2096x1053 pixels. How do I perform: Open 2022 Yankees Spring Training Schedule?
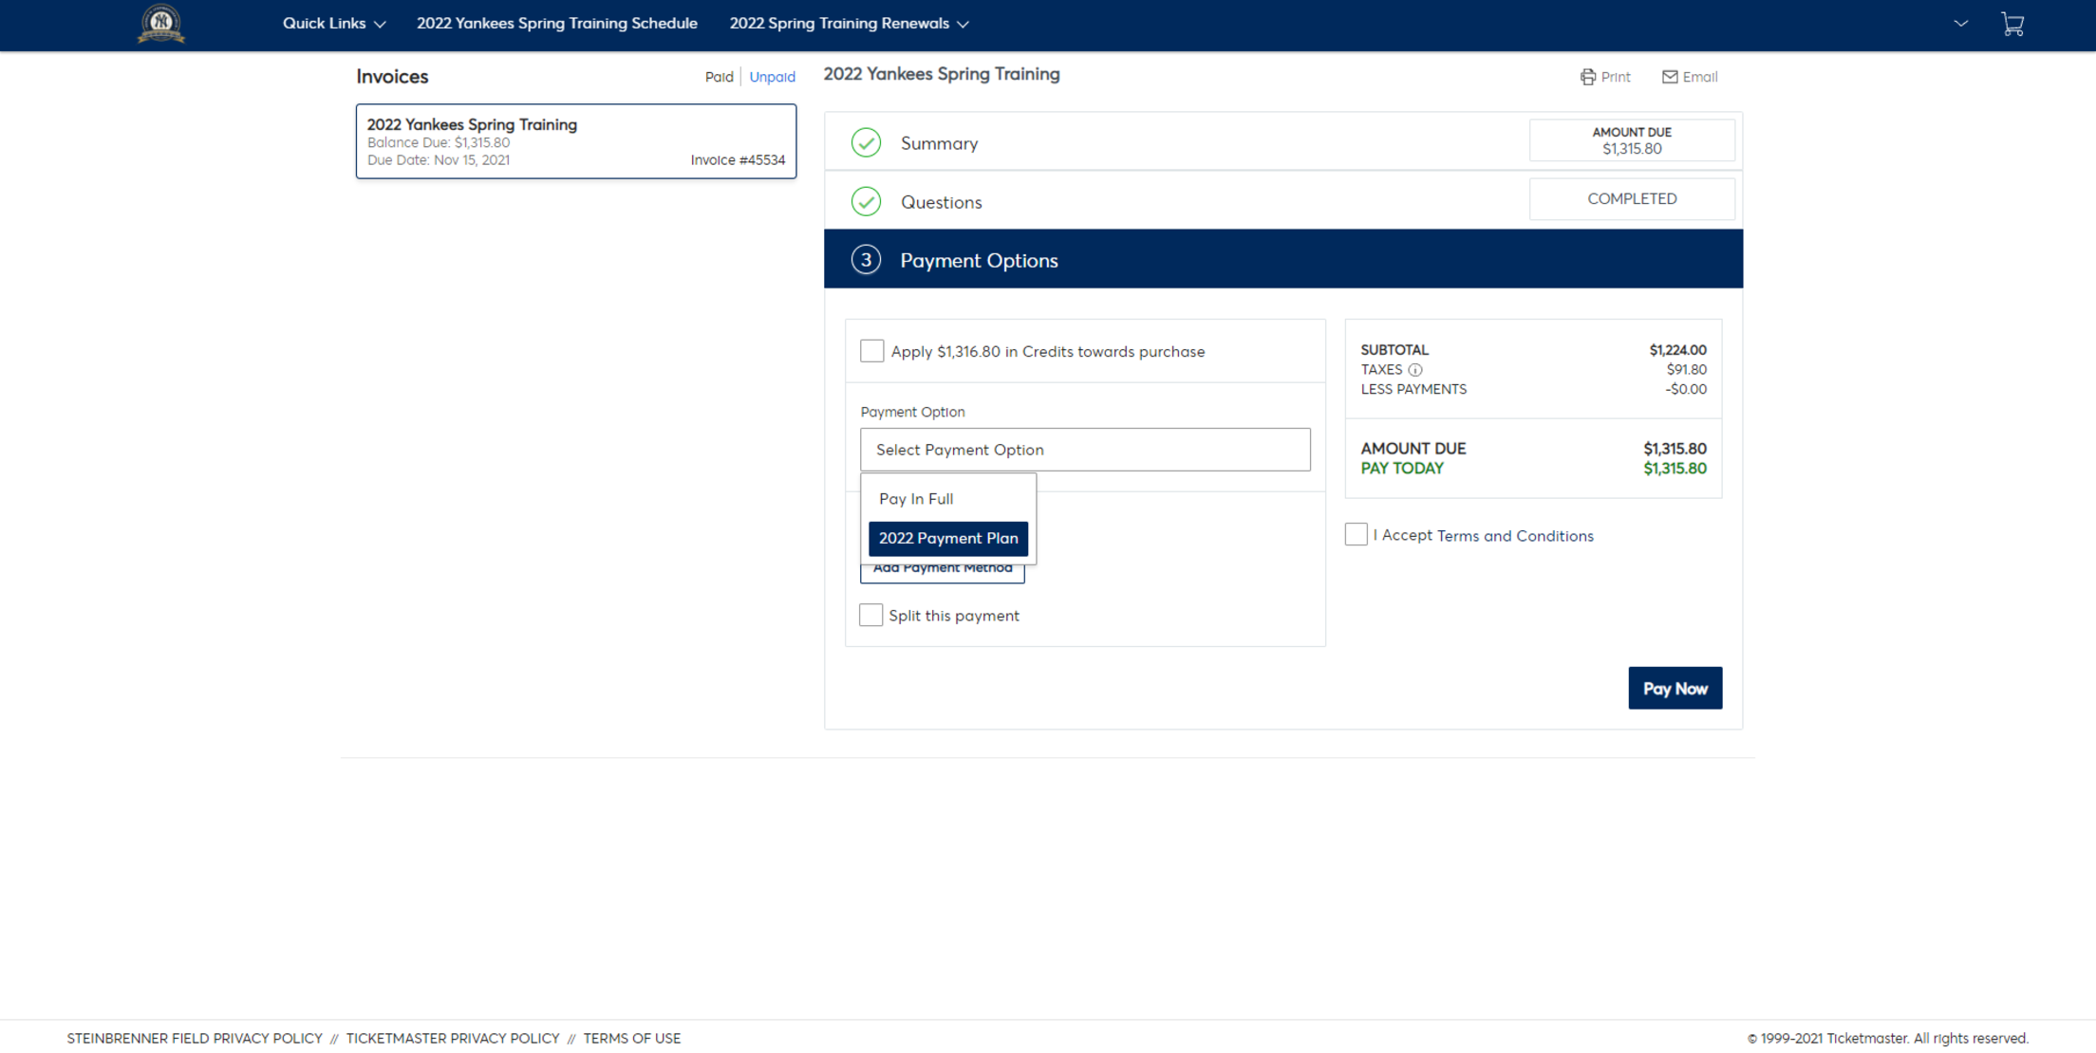pyautogui.click(x=556, y=24)
